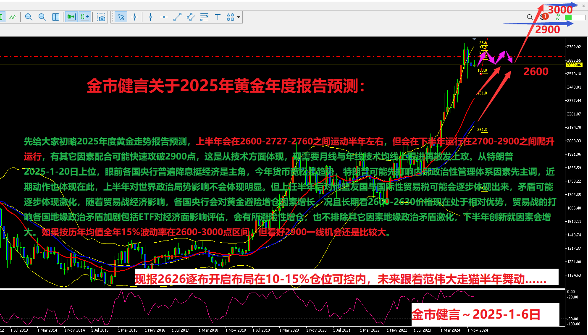The image size is (588, 335).
Task: Click price axis value 1124.63
Action: (573, 275)
